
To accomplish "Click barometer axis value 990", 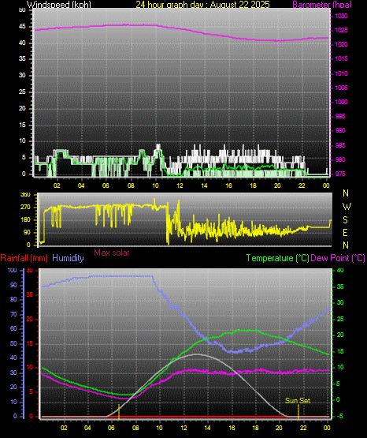I will click(x=340, y=130).
